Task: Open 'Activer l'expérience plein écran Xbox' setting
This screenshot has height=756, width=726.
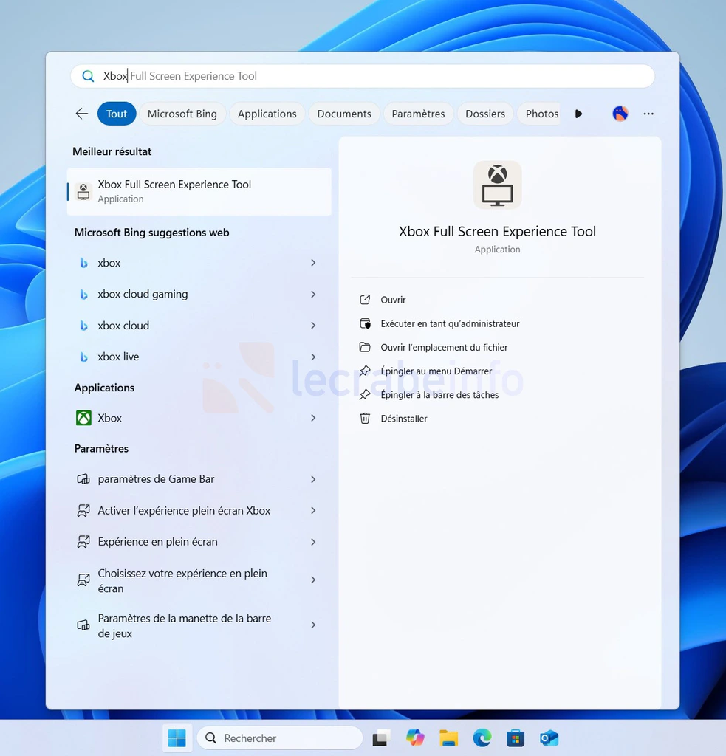Action: [184, 511]
